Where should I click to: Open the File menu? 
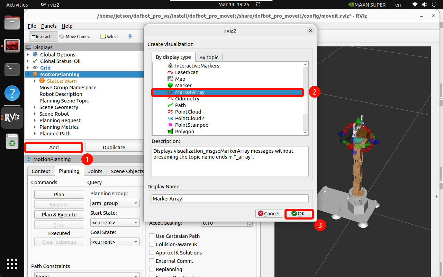click(32, 26)
